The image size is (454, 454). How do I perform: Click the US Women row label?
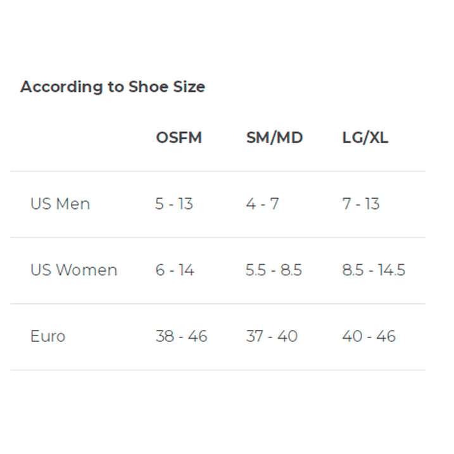click(74, 270)
